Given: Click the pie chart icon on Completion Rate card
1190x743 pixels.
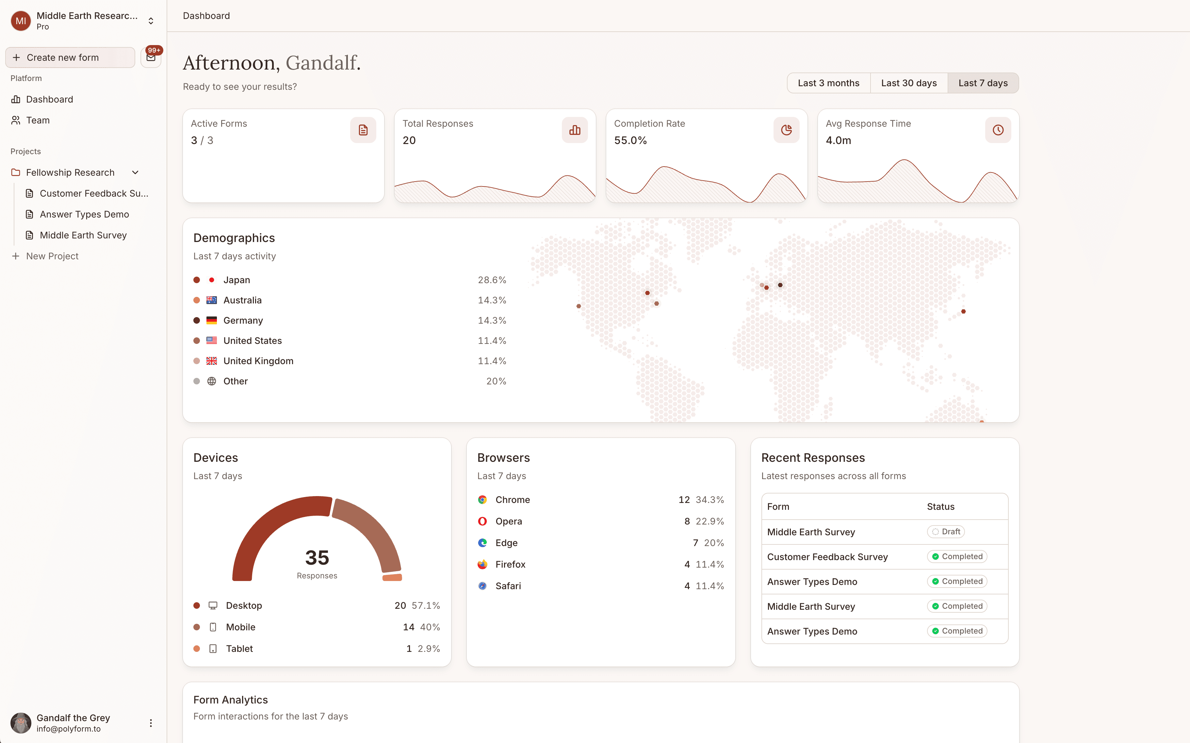Looking at the screenshot, I should 786,130.
